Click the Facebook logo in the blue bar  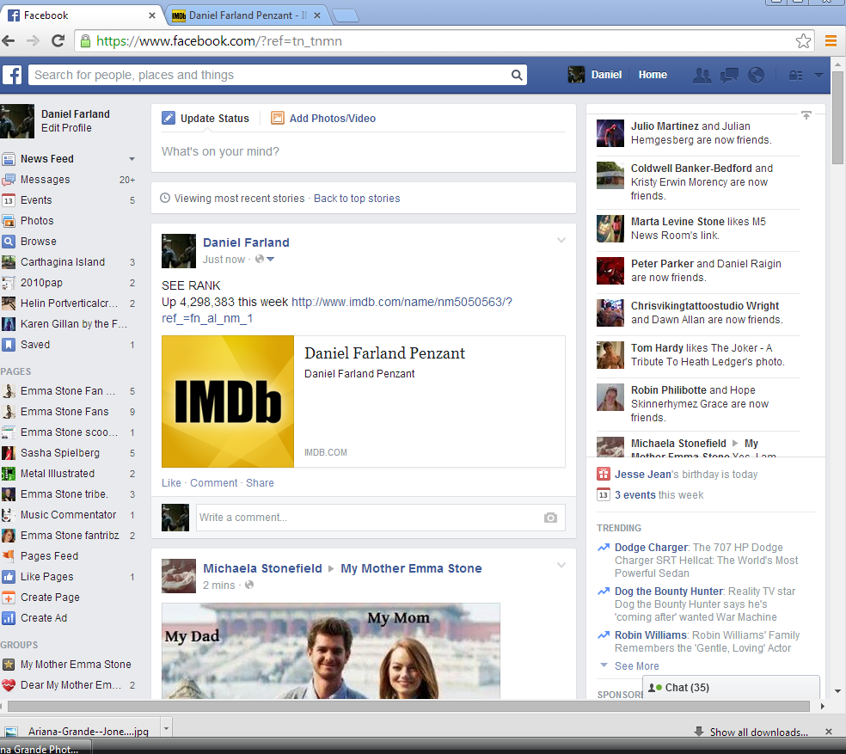pos(12,75)
